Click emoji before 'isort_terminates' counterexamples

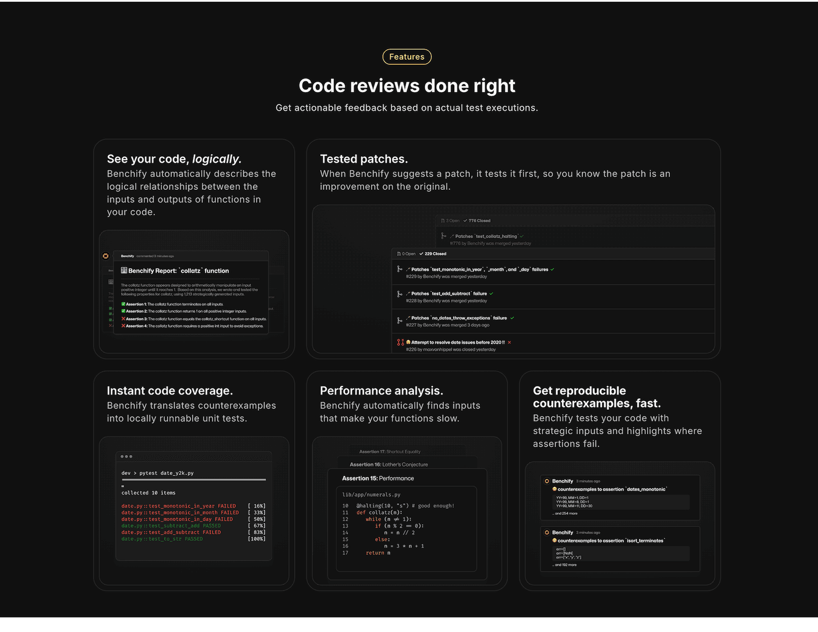554,540
